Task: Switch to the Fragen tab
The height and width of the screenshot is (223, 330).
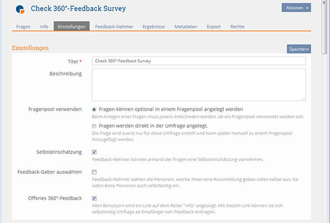Action: [23, 26]
